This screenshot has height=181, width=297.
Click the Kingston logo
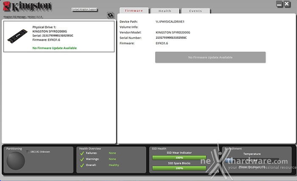[27, 6]
